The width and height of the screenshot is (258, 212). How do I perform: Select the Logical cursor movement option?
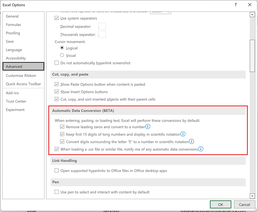coord(63,48)
